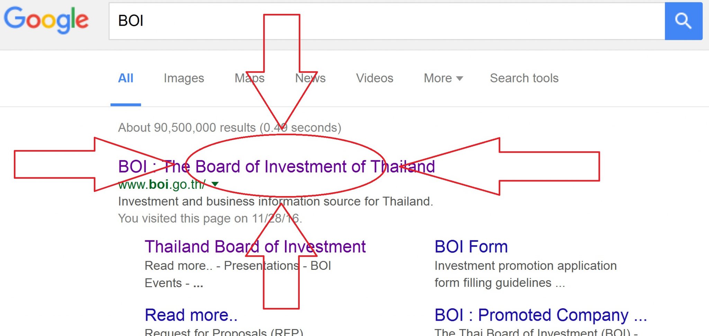Viewport: 709px width, 336px height.
Task: Open the BOI Form sitelink
Action: coord(471,247)
